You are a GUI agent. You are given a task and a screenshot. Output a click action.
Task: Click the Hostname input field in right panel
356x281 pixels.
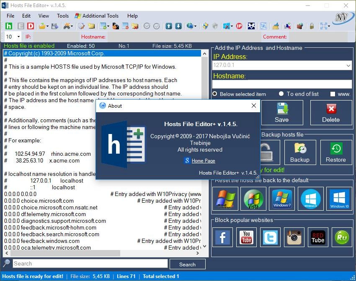pyautogui.click(x=282, y=84)
